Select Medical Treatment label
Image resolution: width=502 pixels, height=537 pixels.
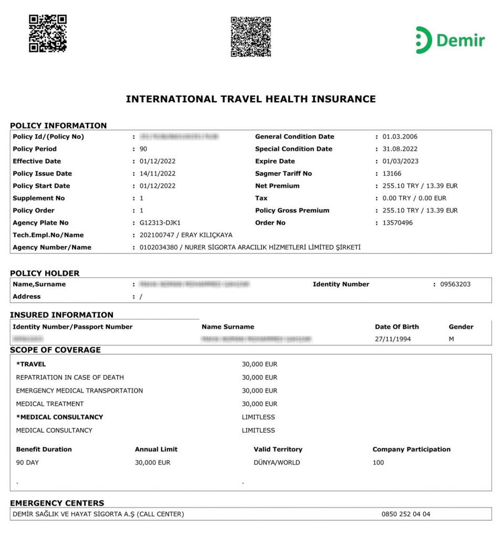50,404
